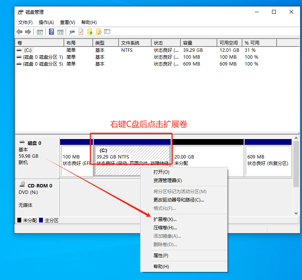The height and width of the screenshot is (280, 302).
Task: Maximize the 磁盘管理 window
Action: [x=274, y=12]
